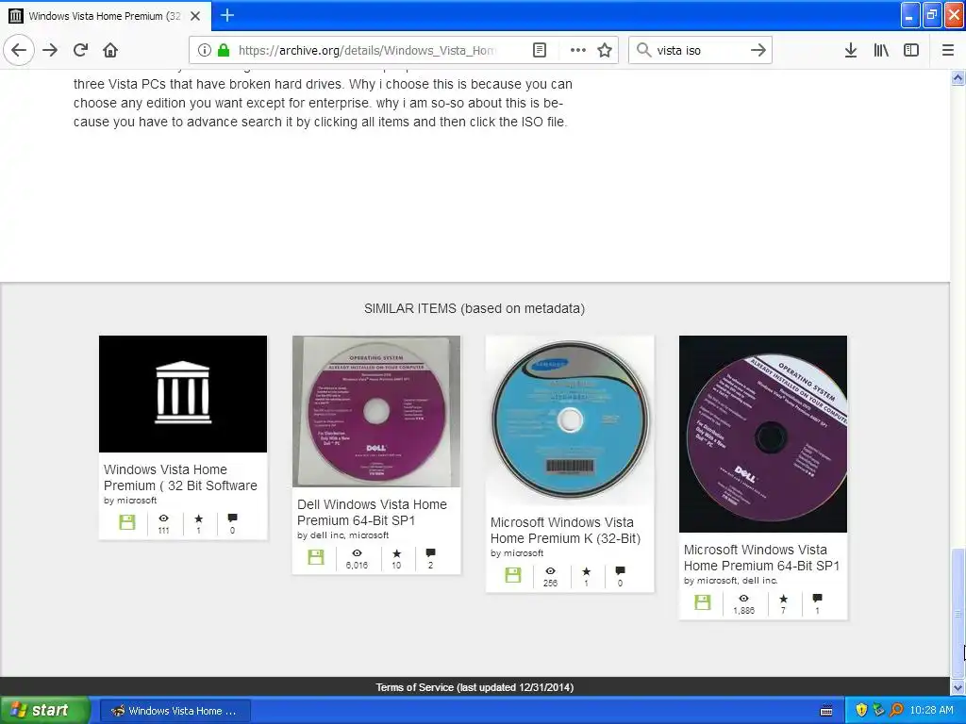Click software icon on Microsoft 64-Bit SP1 card
This screenshot has width=966, height=724.
click(x=703, y=602)
